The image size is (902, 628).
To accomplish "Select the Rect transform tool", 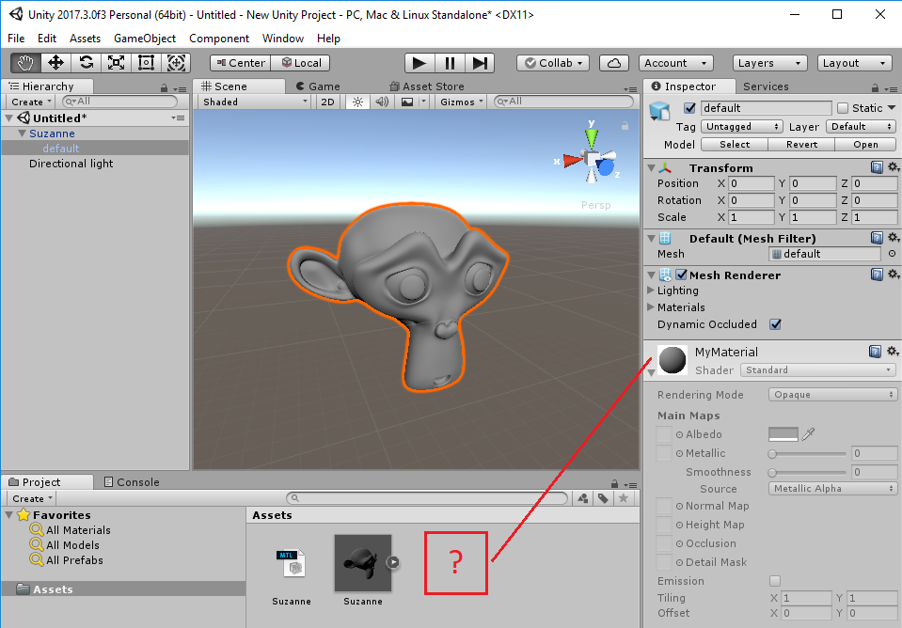I will click(x=146, y=63).
